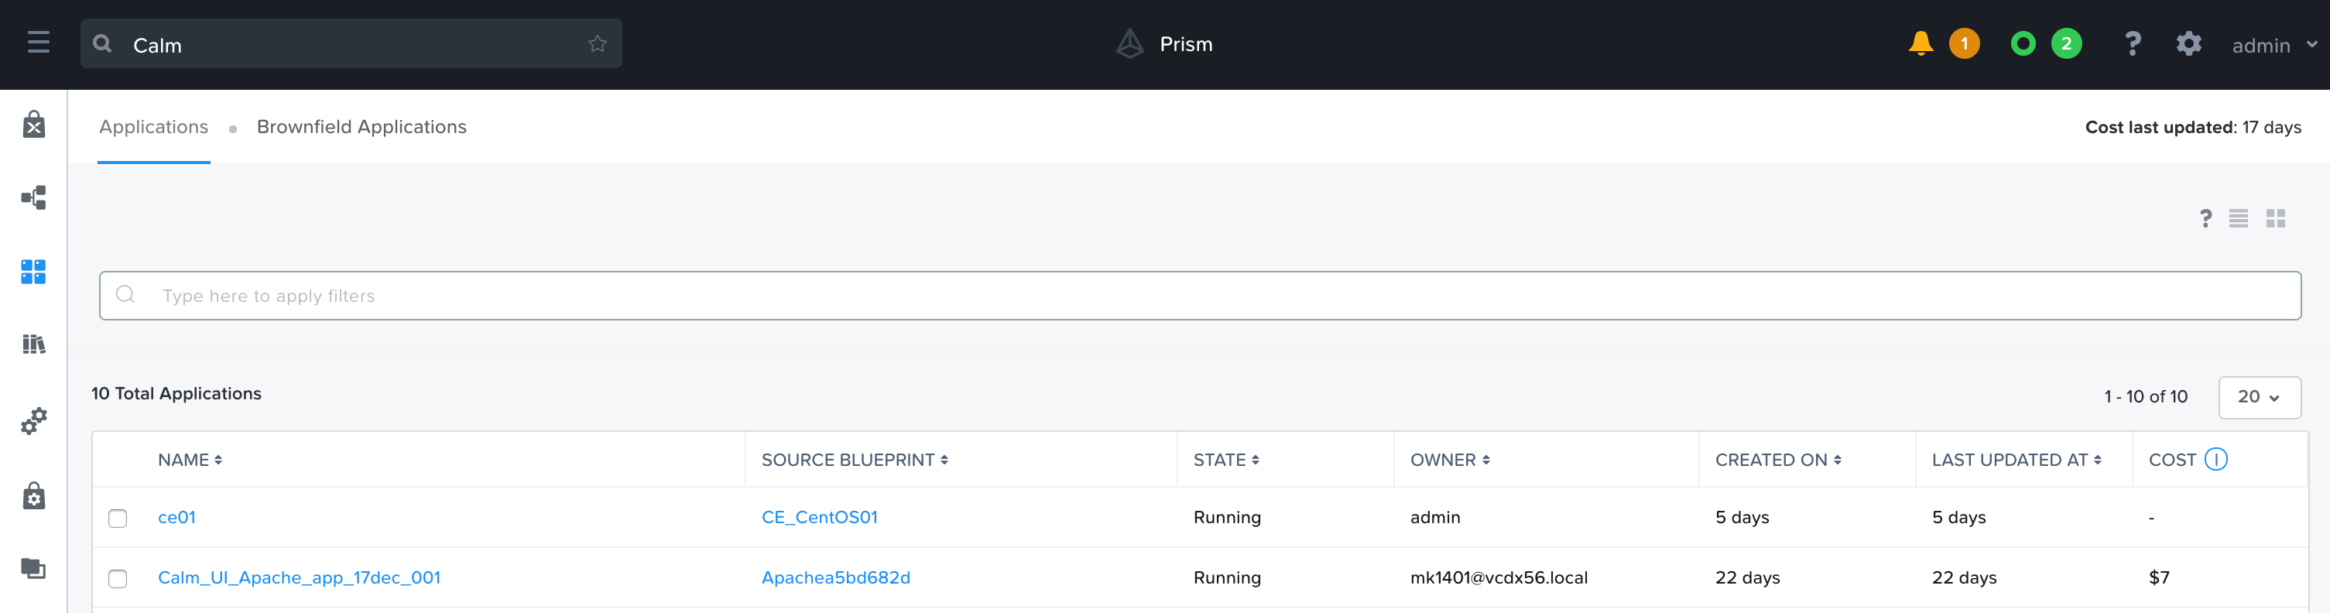Open the help question mark in top bar
The height and width of the screenshot is (613, 2330).
[x=2132, y=43]
